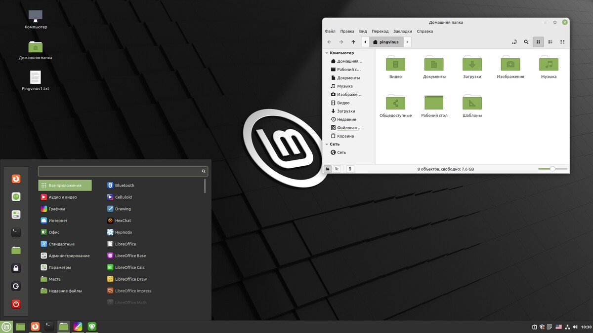593x333 pixels.
Task: Adjust the file manager zoom slider
Action: (x=552, y=169)
